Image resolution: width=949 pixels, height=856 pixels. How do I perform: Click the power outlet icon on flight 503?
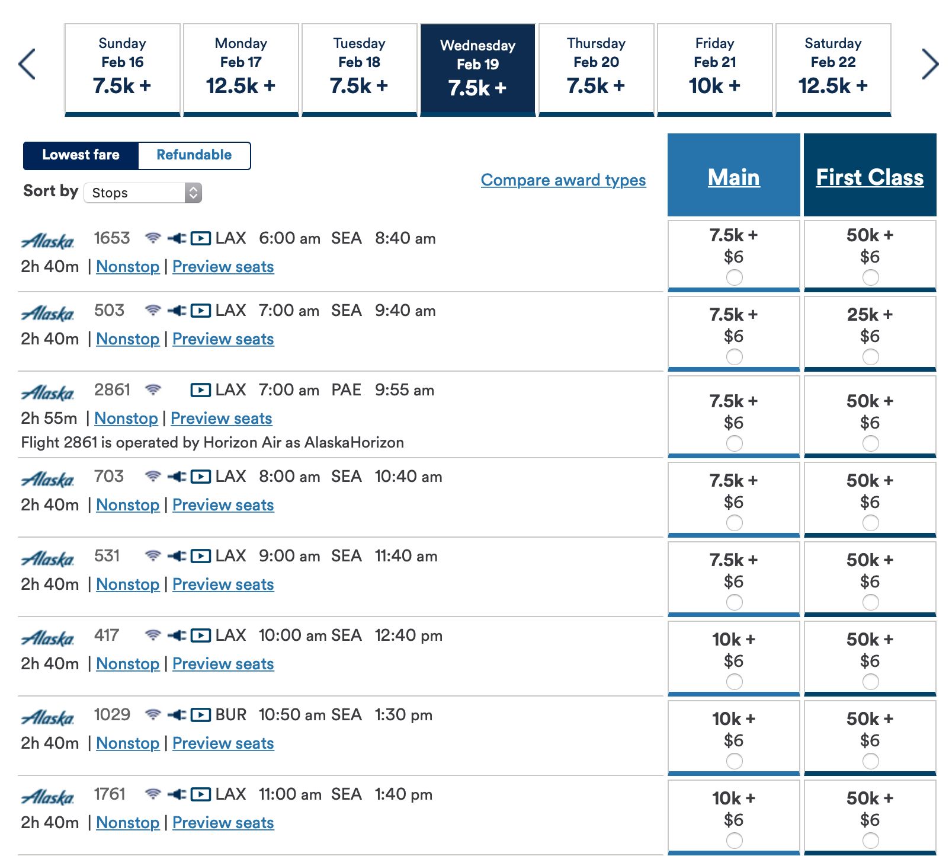[x=177, y=310]
